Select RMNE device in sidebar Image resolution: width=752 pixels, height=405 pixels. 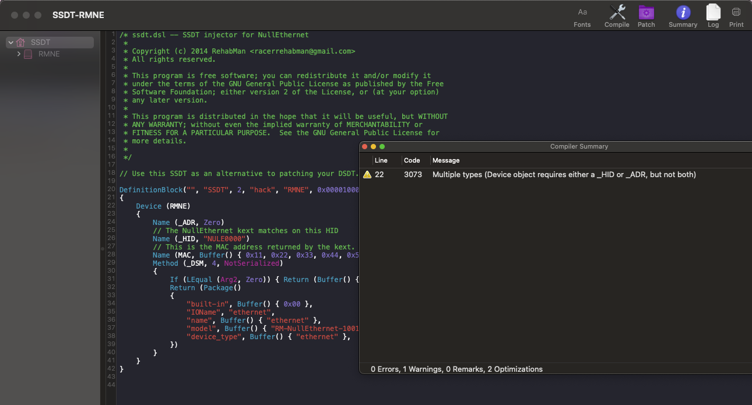50,54
